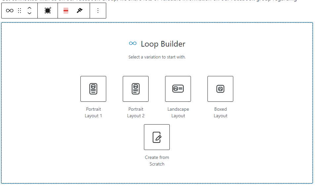Select the Portrait Layout 1 icon
The height and width of the screenshot is (186, 315).
click(x=93, y=89)
